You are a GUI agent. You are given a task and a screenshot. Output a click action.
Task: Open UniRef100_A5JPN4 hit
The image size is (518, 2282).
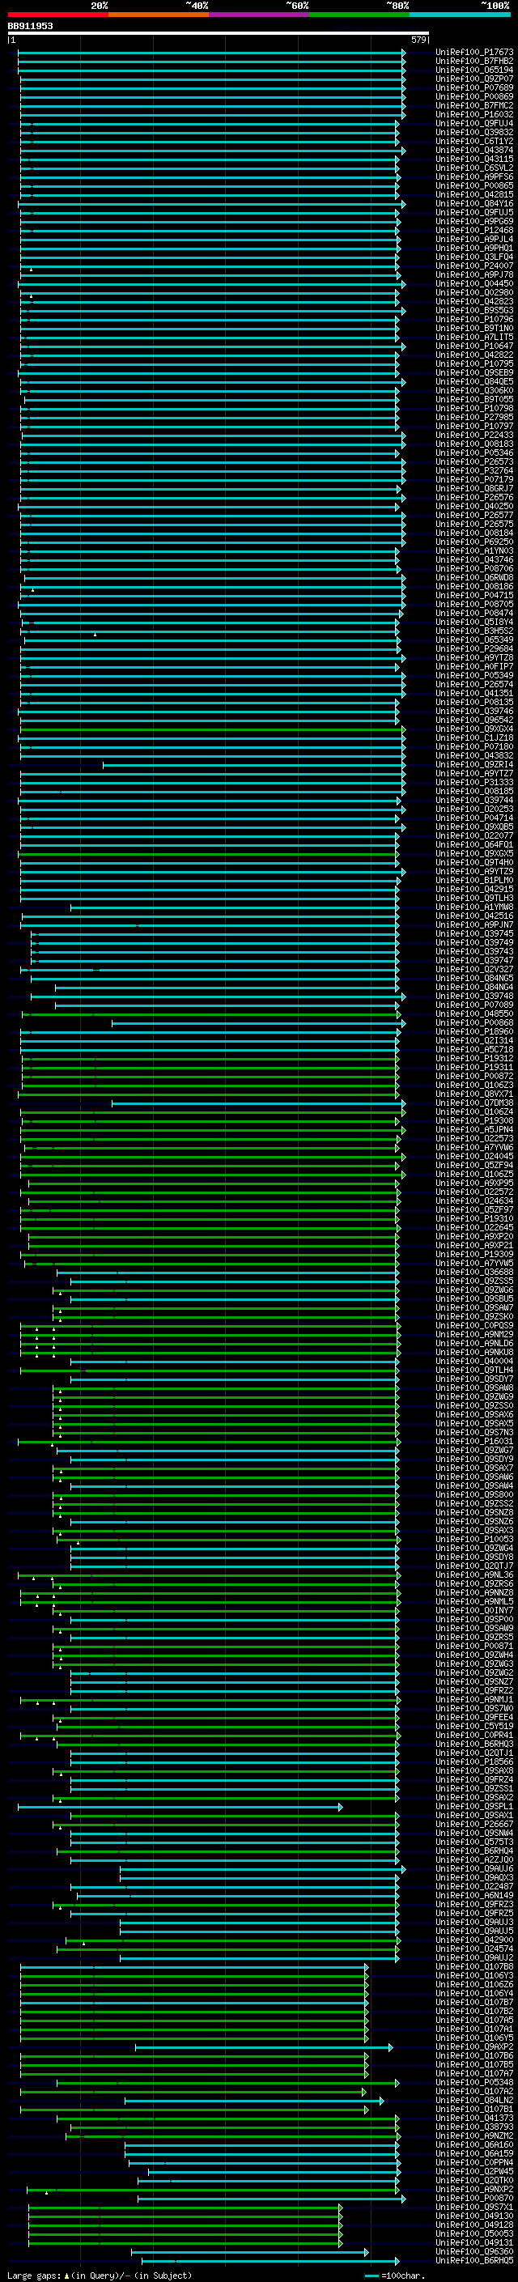[473, 1129]
